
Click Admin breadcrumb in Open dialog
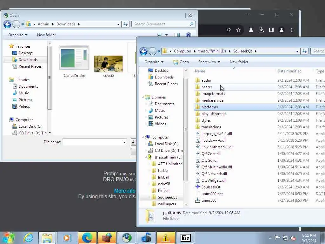(x=43, y=24)
